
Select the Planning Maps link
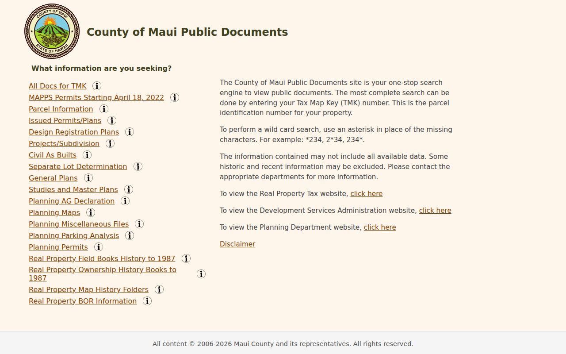pos(54,212)
